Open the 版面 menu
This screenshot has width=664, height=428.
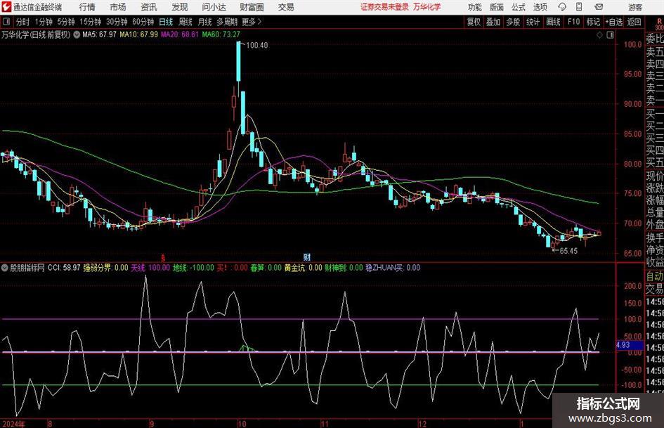click(497, 7)
